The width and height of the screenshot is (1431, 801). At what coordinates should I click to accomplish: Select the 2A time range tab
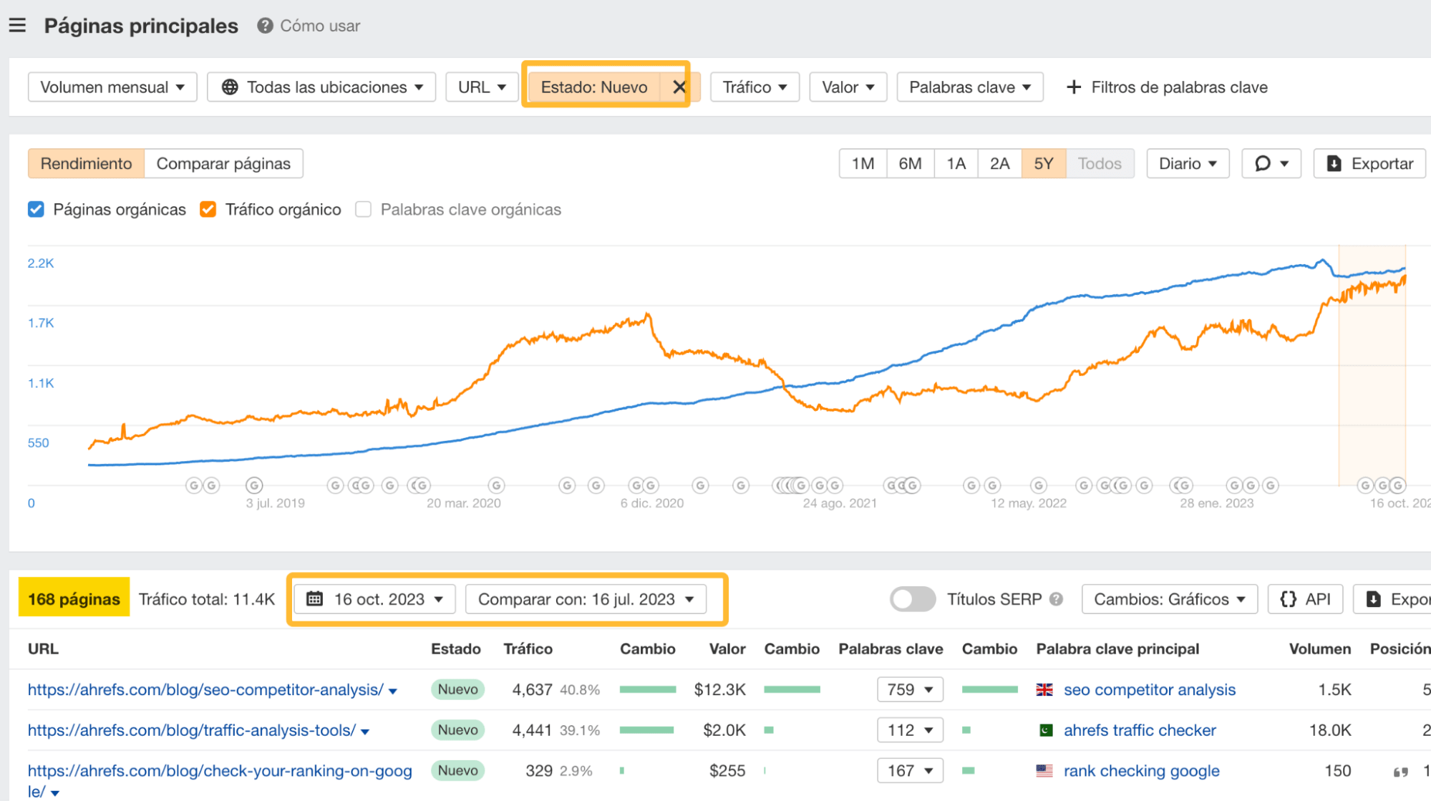pos(999,163)
